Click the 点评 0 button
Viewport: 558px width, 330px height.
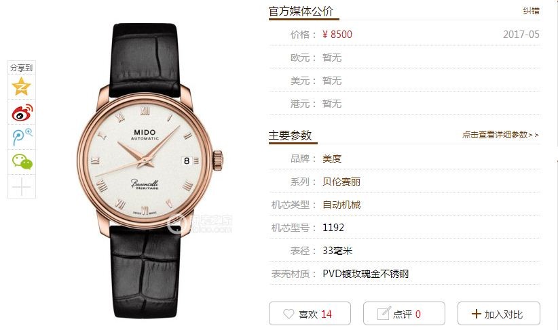[x=404, y=313]
